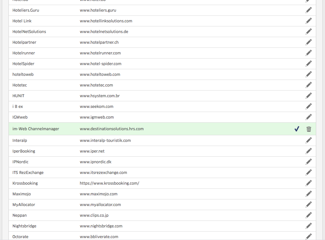Click the HUNIT name
Image resolution: width=325 pixels, height=240 pixels.
(18, 96)
